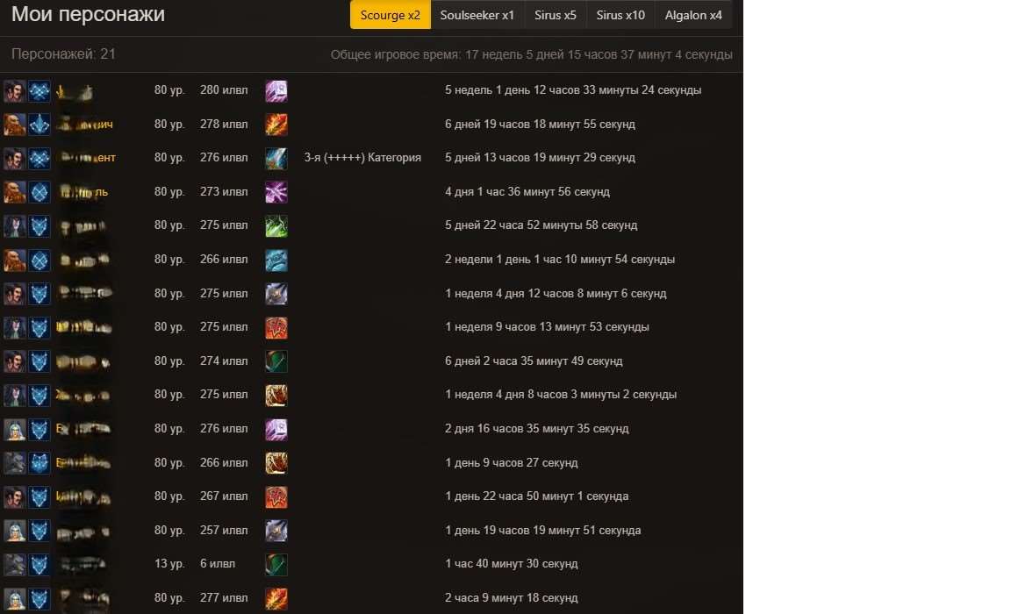Switch to the Algalon x4 tab
This screenshot has height=614, width=1011.
(x=693, y=15)
